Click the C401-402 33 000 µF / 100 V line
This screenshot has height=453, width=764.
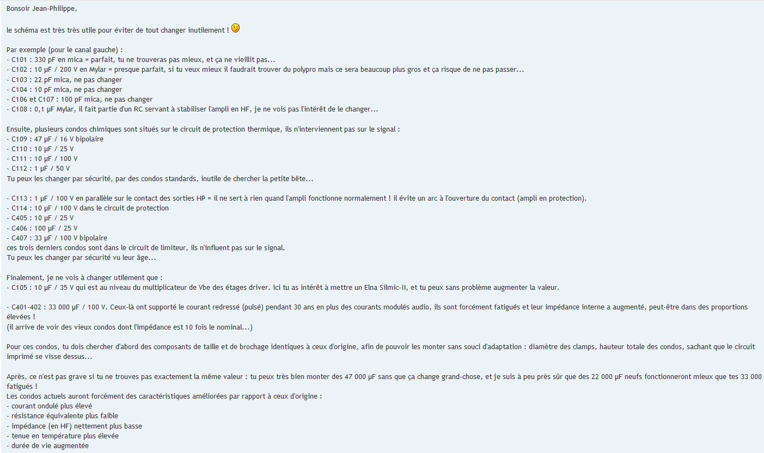(377, 312)
